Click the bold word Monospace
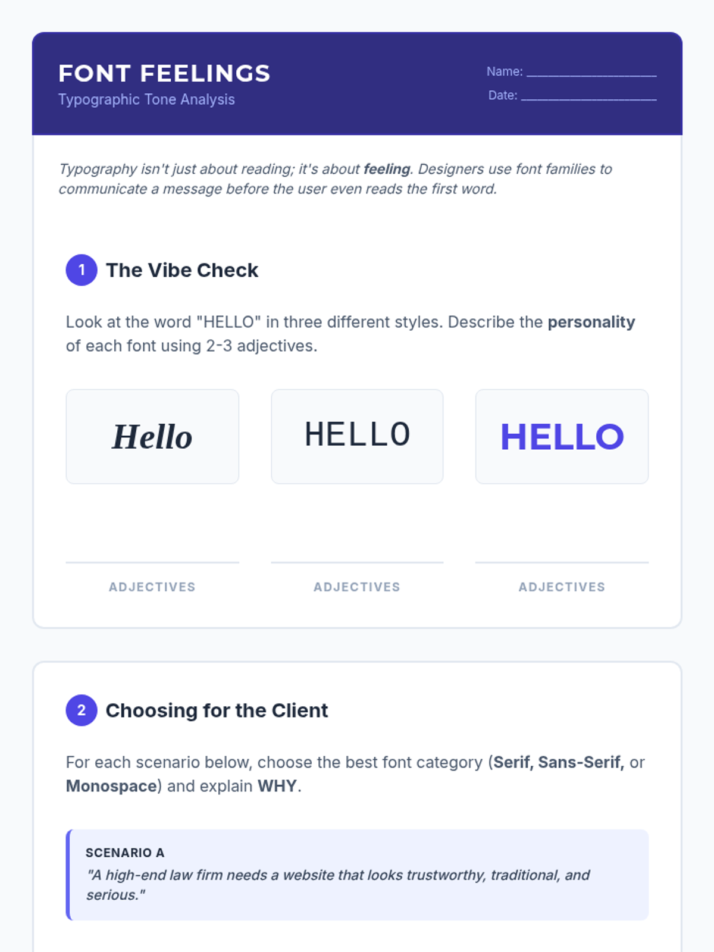 [x=111, y=786]
